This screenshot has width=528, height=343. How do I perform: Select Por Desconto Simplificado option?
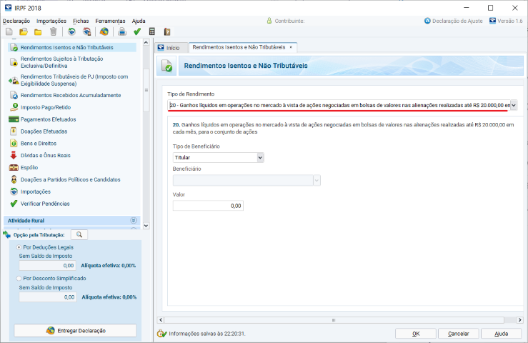(19, 278)
